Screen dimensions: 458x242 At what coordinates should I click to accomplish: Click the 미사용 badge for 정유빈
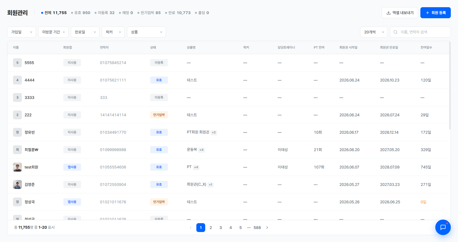tap(72, 132)
